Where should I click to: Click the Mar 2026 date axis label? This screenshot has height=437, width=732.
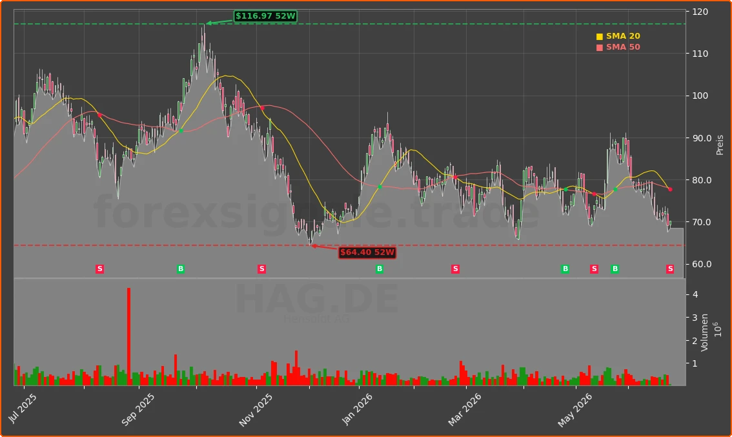(464, 409)
